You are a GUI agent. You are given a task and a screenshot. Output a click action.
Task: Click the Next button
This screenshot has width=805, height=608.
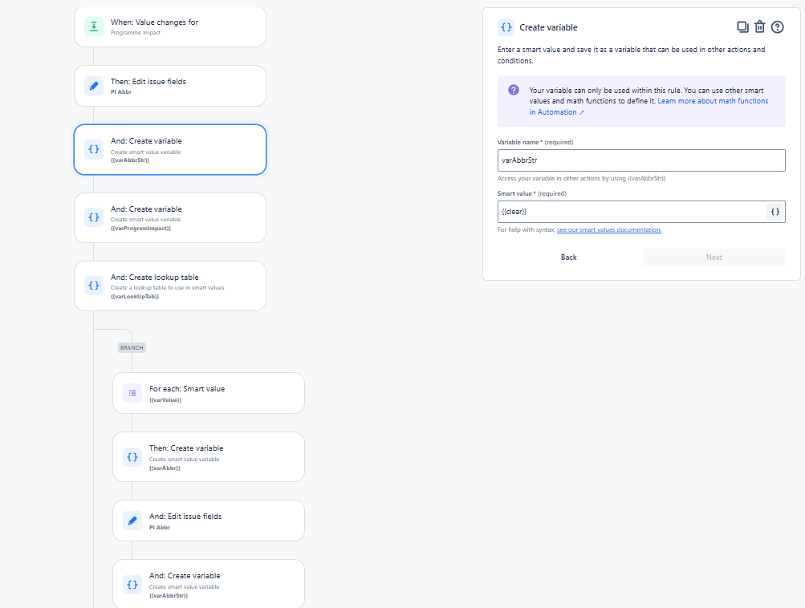coord(714,257)
